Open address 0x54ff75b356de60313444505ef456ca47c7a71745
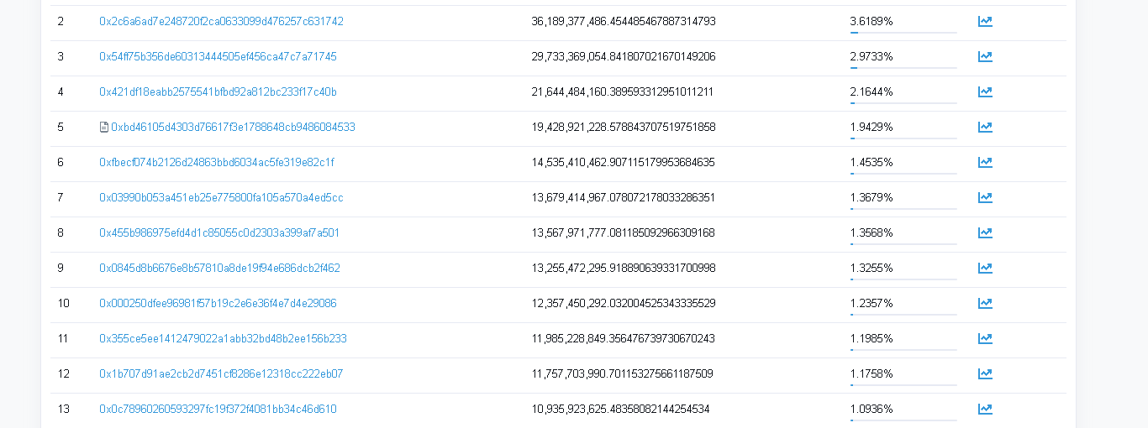The height and width of the screenshot is (428, 1148). point(218,57)
